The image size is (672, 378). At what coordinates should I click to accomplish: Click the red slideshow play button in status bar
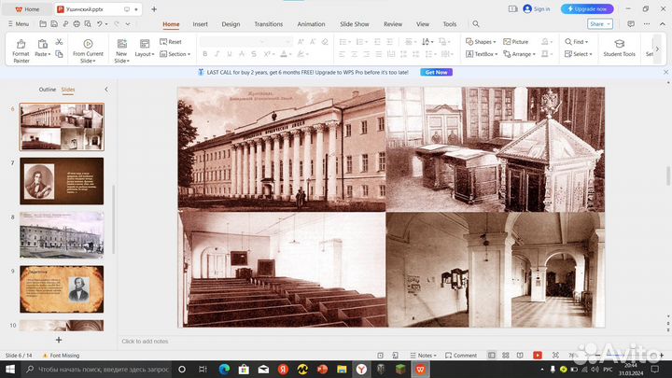coord(538,356)
